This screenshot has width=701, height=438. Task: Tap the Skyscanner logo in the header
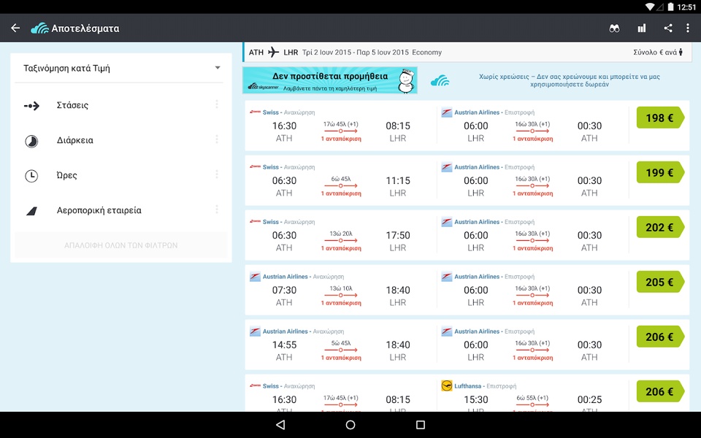(39, 28)
